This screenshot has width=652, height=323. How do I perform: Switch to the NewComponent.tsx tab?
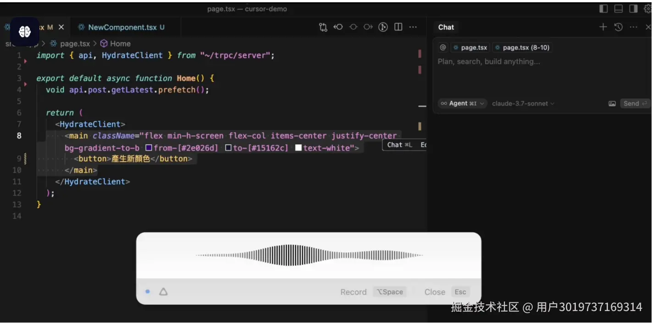122,27
